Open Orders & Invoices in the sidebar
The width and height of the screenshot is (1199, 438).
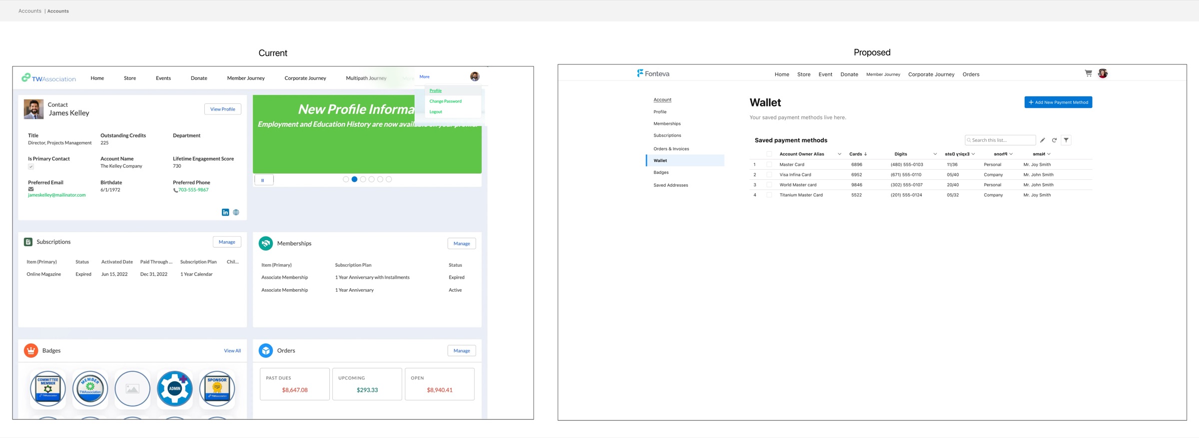tap(671, 149)
